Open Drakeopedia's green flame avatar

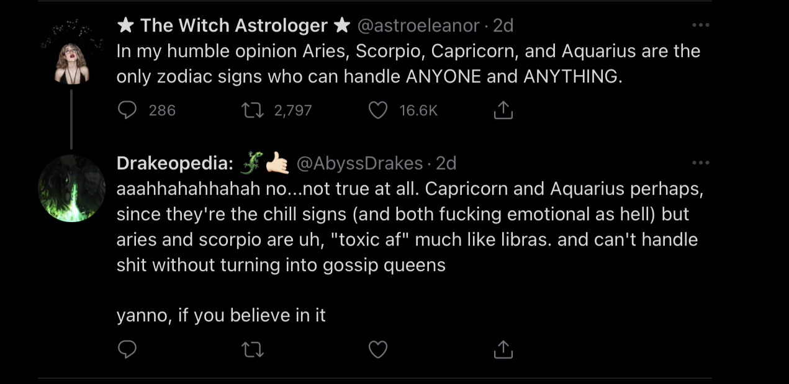tap(72, 189)
